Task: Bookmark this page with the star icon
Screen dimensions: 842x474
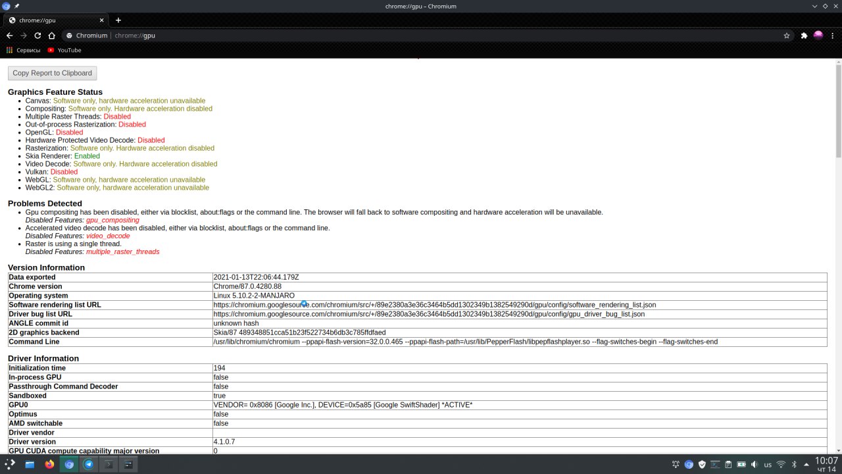Action: (x=786, y=36)
